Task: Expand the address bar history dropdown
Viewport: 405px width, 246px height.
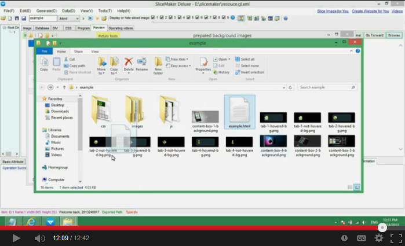Action: 283,87
